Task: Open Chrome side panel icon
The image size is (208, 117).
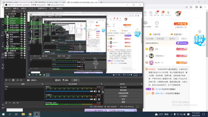Action: (196, 7)
